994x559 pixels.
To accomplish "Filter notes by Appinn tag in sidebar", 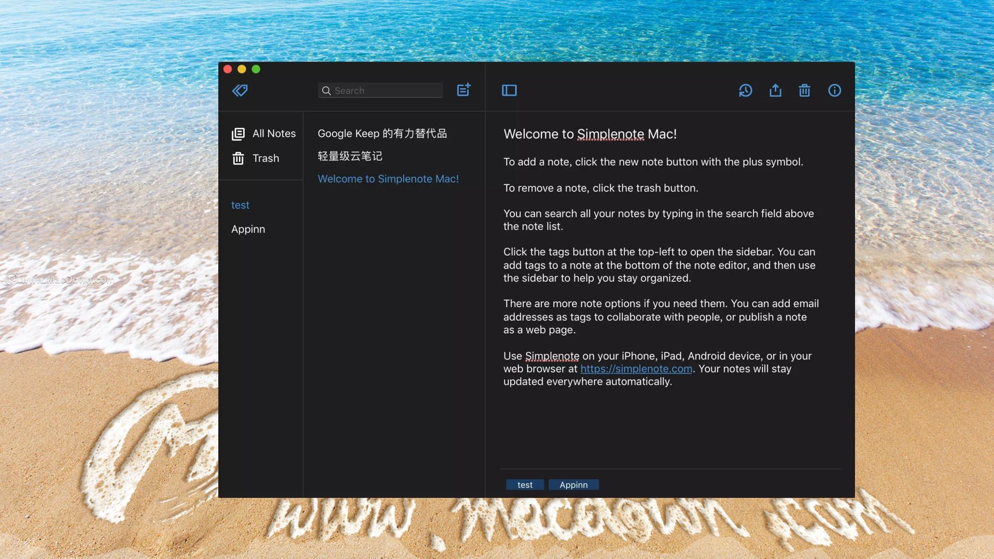I will pyautogui.click(x=248, y=229).
